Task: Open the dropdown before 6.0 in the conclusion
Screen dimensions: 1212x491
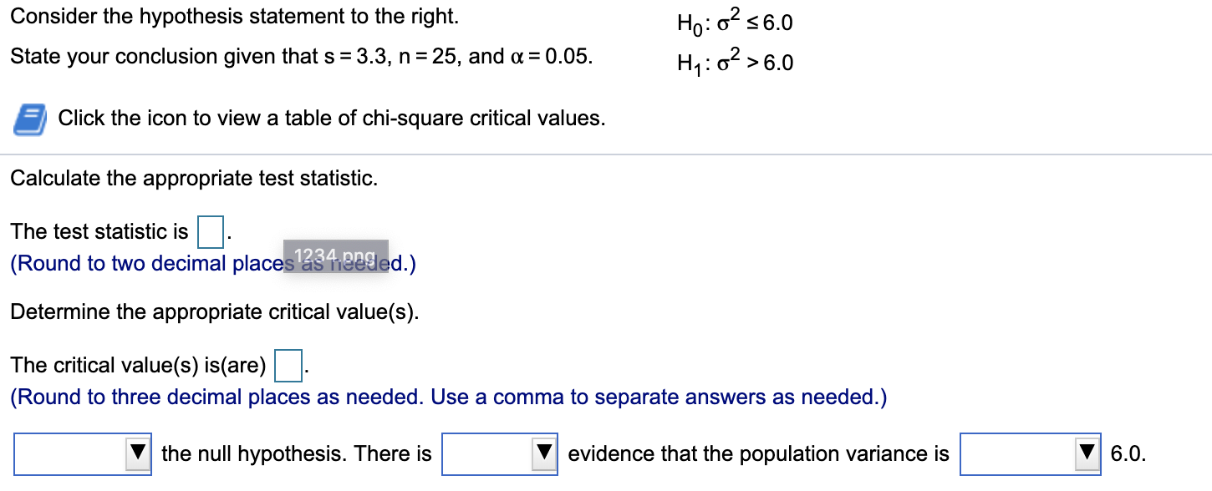Action: 1028,453
